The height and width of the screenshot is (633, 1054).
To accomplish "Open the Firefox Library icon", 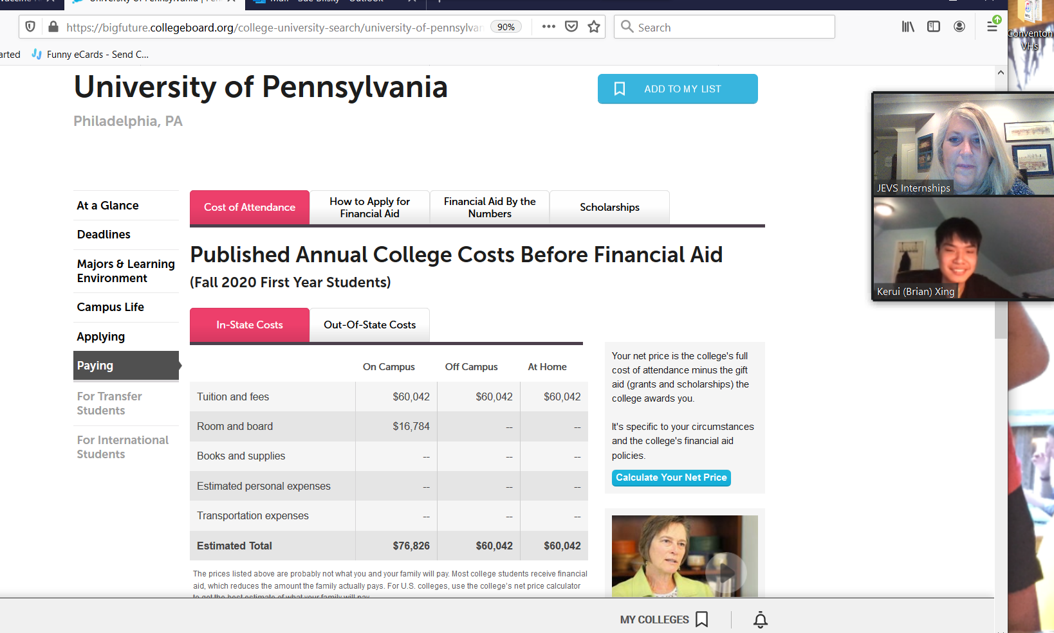I will [x=908, y=27].
